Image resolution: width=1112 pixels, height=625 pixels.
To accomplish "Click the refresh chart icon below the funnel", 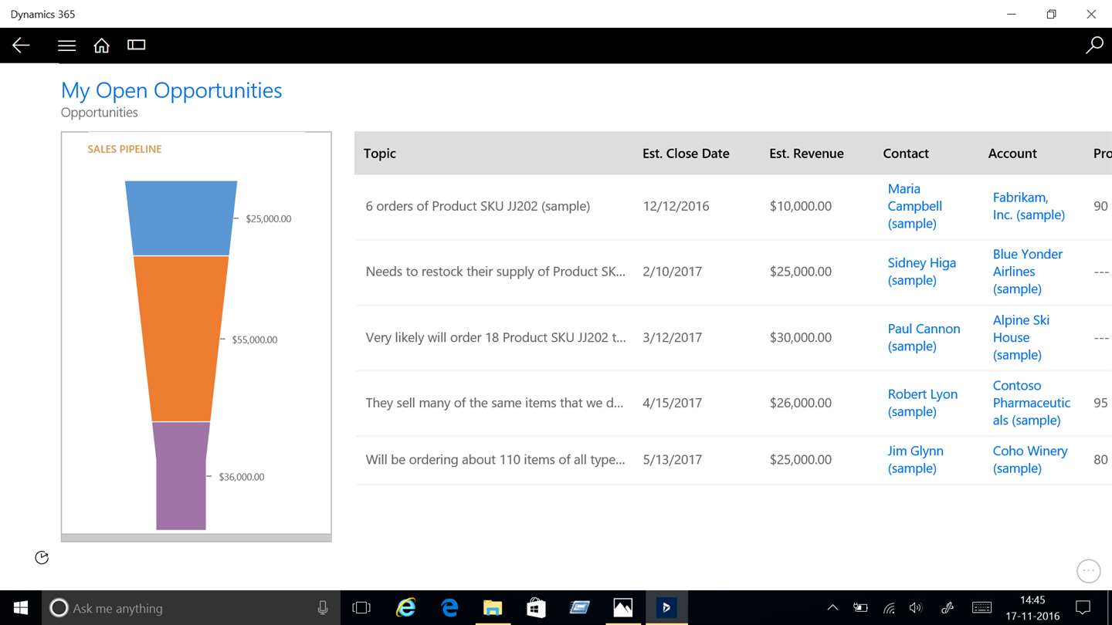I will pyautogui.click(x=42, y=557).
